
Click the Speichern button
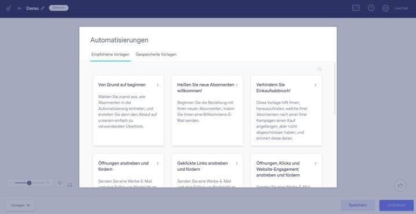358,205
